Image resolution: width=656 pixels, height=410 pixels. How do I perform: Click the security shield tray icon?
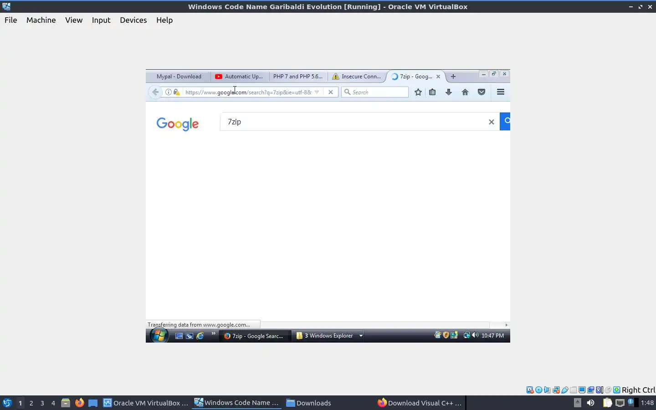pos(446,335)
